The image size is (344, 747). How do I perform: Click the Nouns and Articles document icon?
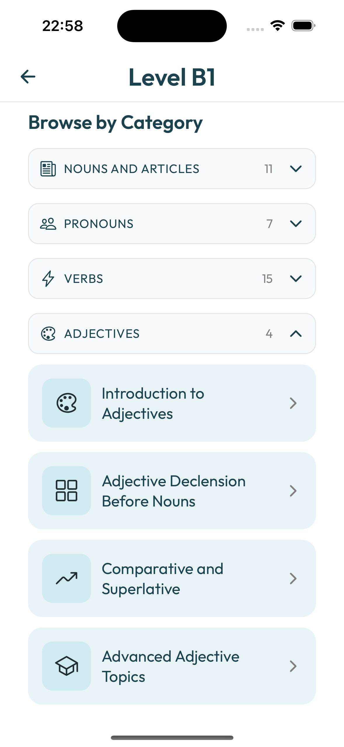pyautogui.click(x=48, y=168)
